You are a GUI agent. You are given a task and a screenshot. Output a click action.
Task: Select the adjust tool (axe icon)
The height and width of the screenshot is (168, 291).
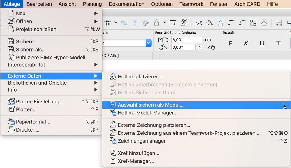[x=209, y=23]
